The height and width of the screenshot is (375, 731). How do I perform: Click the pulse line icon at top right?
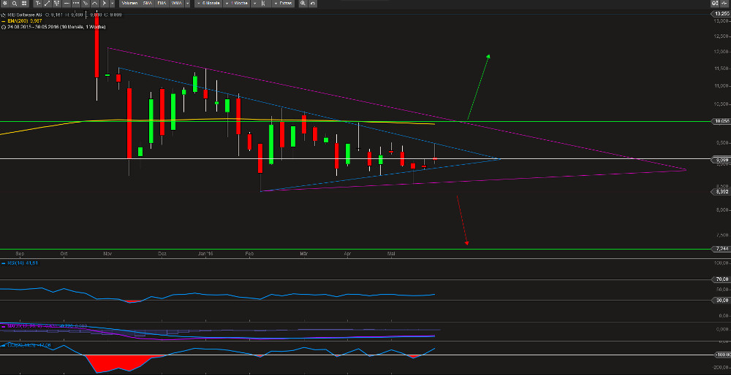[724, 4]
